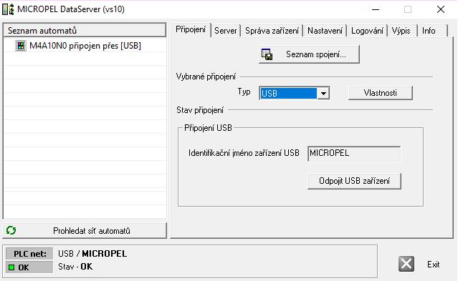Click the Vybrané připojení section label
Image resolution: width=458 pixels, height=281 pixels.
tap(206, 77)
